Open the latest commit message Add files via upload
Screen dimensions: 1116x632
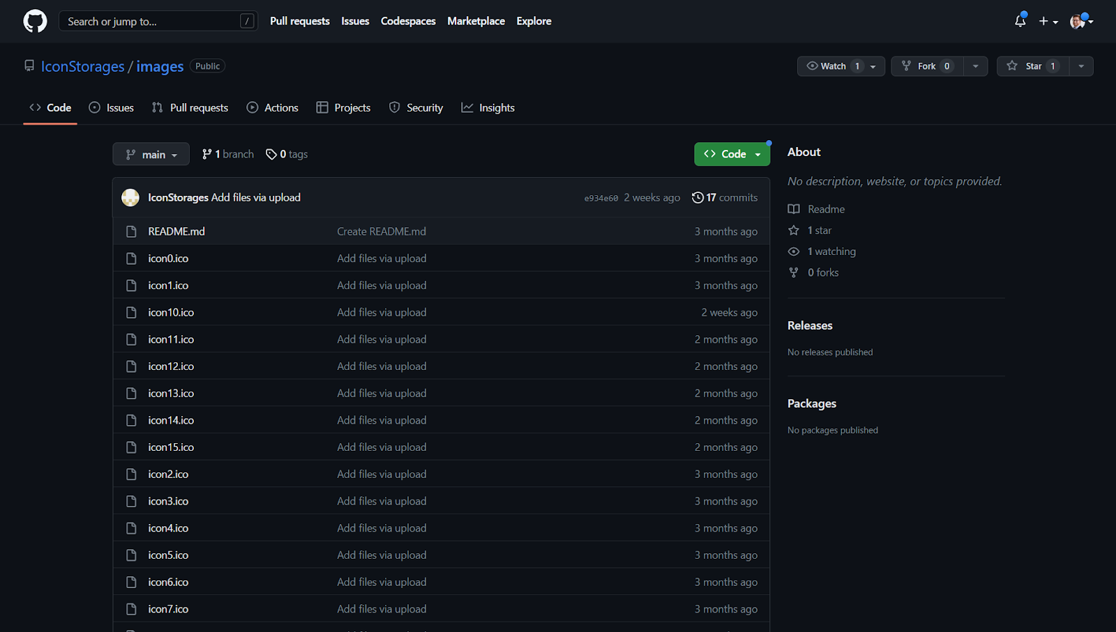(256, 198)
